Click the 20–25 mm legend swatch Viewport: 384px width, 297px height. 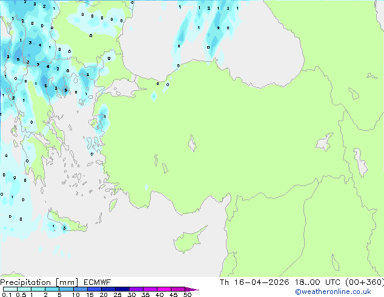click(108, 289)
